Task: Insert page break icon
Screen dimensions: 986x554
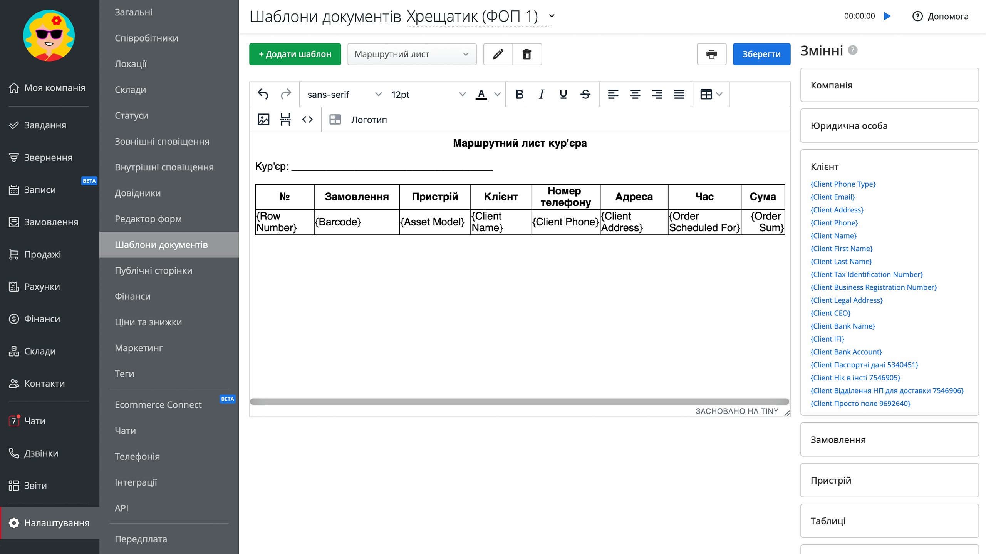Action: [285, 120]
